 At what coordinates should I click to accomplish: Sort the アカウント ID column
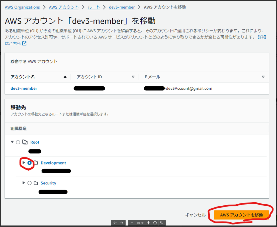[x=133, y=77]
